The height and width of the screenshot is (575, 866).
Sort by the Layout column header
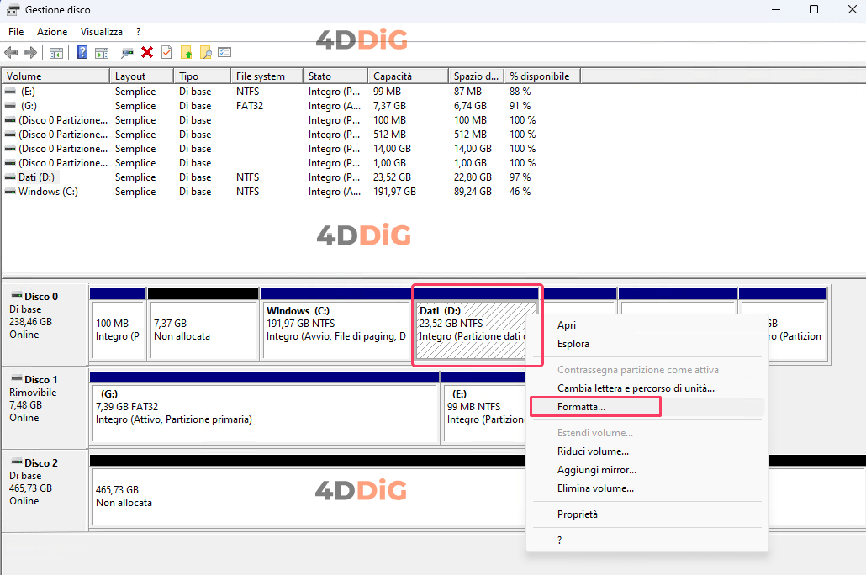(x=142, y=76)
